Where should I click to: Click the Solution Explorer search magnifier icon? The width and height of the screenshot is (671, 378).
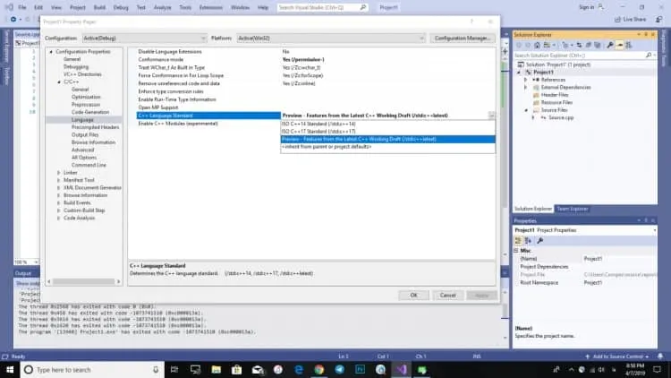649,56
